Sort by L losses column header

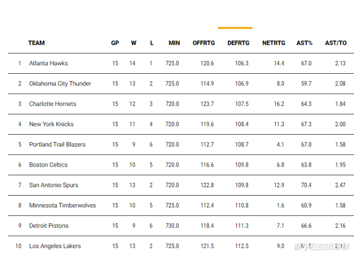[x=152, y=43]
